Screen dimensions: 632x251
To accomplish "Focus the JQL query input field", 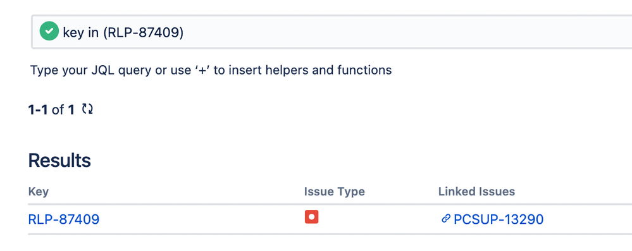I will [331, 32].
